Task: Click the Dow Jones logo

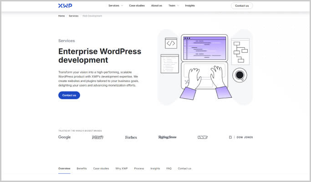Action: (x=241, y=137)
